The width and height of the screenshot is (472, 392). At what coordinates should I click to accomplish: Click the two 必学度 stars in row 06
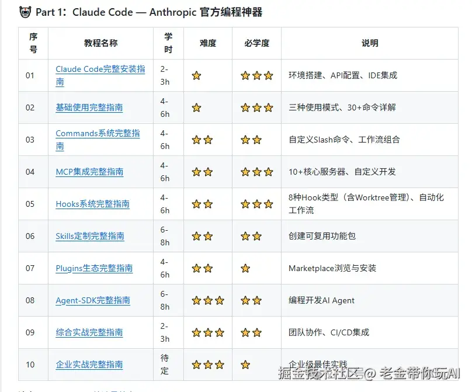(251, 237)
